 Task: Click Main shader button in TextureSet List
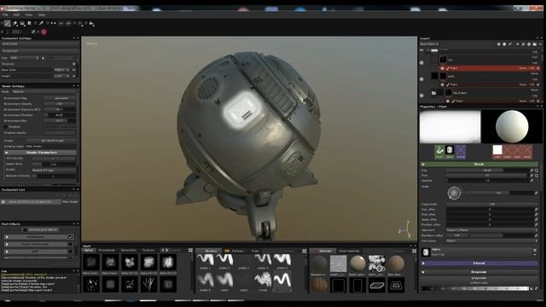70,202
